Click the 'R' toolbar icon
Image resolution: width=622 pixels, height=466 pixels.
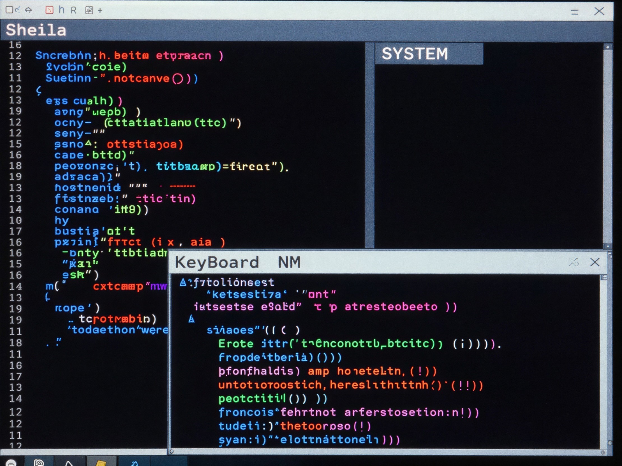(x=73, y=10)
